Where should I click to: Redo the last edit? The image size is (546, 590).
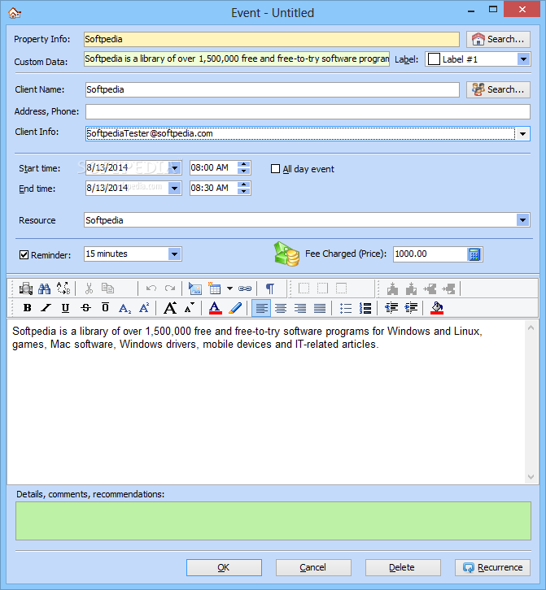coord(170,288)
